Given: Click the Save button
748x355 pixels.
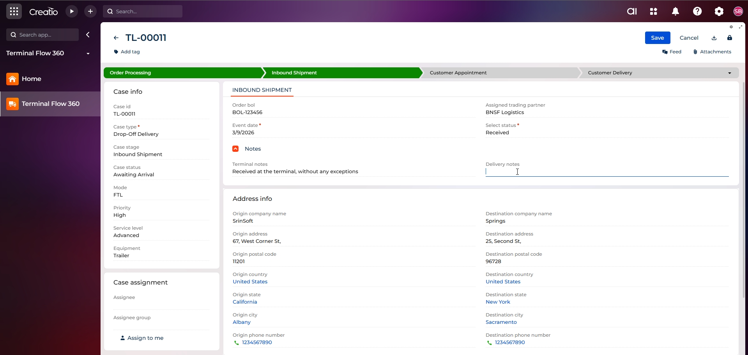Looking at the screenshot, I should 657,38.
